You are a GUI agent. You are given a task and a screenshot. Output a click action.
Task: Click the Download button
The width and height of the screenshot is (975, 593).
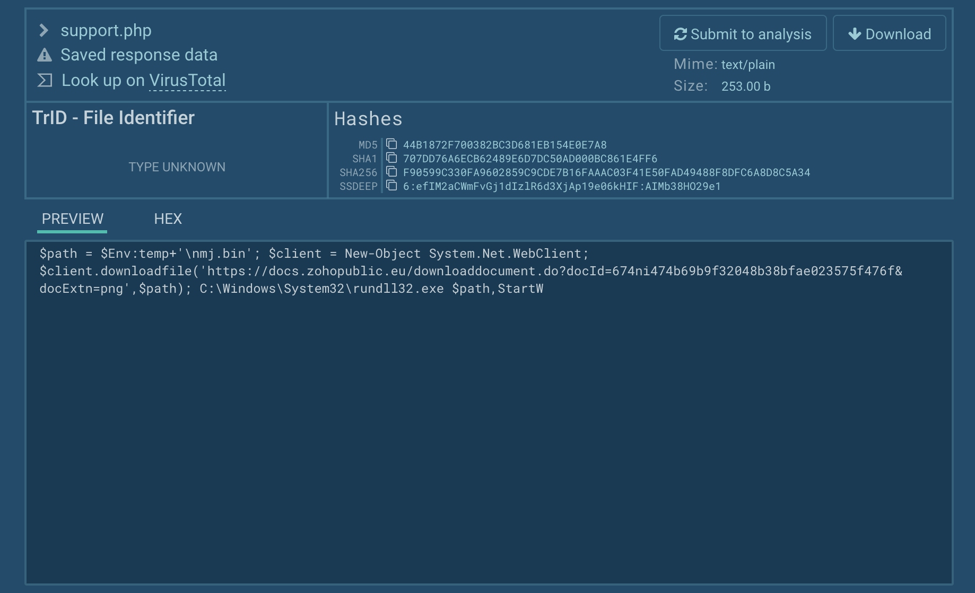[889, 33]
